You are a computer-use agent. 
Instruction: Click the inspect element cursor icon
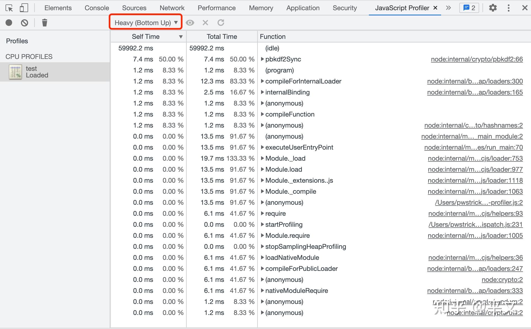pyautogui.click(x=9, y=8)
